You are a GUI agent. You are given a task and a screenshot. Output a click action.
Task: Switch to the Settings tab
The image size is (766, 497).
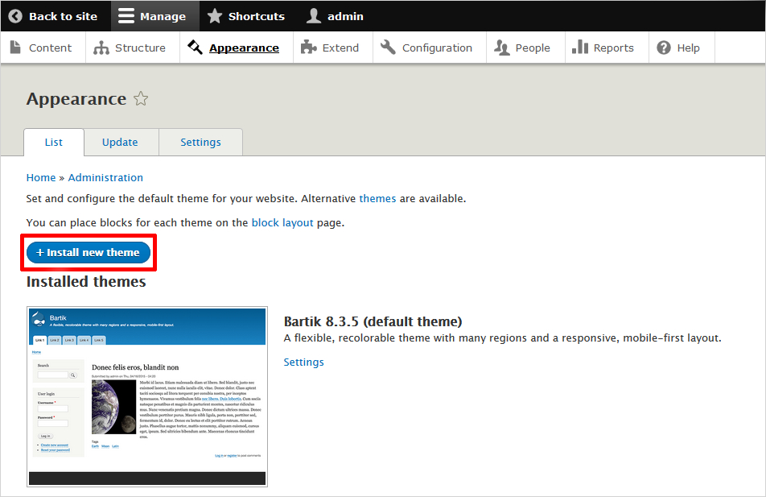coord(200,142)
